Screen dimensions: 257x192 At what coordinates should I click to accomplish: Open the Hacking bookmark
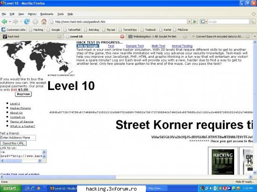tap(36, 30)
